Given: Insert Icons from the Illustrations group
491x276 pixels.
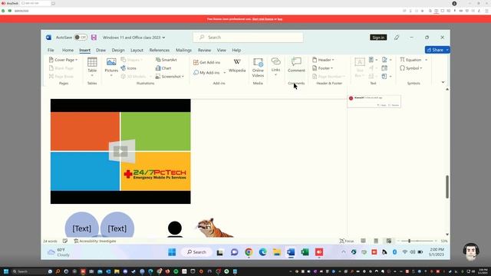Looking at the screenshot, I should (129, 68).
